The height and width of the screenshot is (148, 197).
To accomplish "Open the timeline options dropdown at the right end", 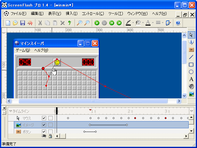I will [x=191, y=111].
